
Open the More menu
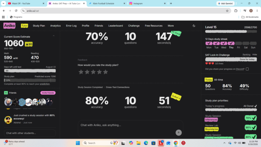(x=171, y=26)
